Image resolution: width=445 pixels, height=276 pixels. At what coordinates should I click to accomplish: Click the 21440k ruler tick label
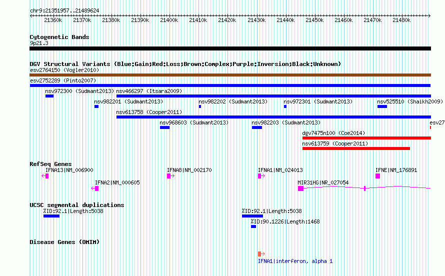(285, 20)
